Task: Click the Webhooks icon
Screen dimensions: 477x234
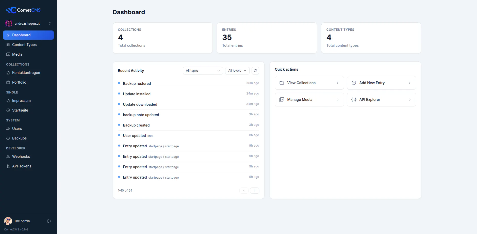Action: (8, 157)
